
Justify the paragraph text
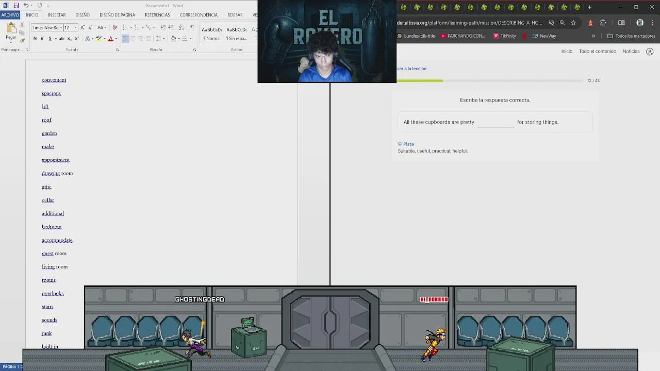pyautogui.click(x=148, y=39)
